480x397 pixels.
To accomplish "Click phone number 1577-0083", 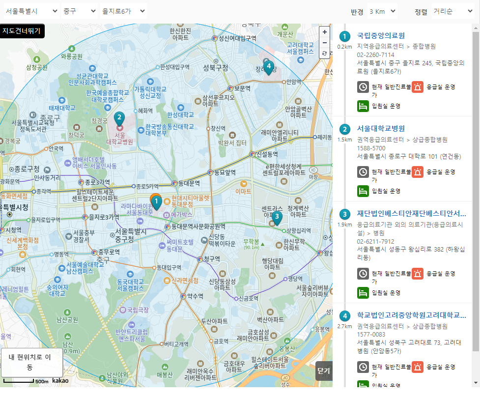I will [x=371, y=335].
